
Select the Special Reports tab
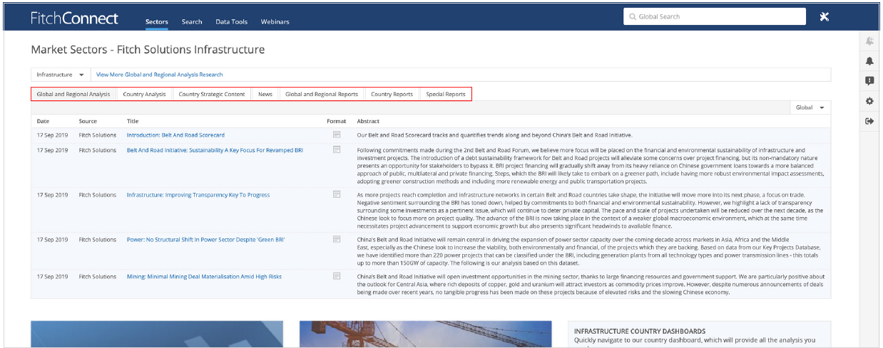click(x=445, y=94)
